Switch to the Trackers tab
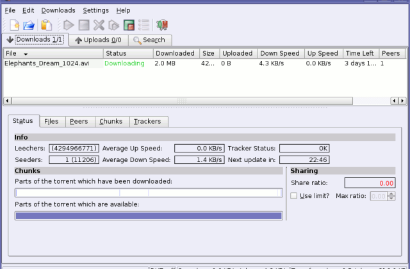This screenshot has width=410, height=269. click(148, 122)
